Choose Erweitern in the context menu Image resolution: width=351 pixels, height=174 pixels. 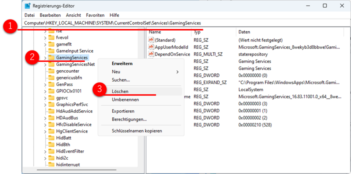[141, 63]
